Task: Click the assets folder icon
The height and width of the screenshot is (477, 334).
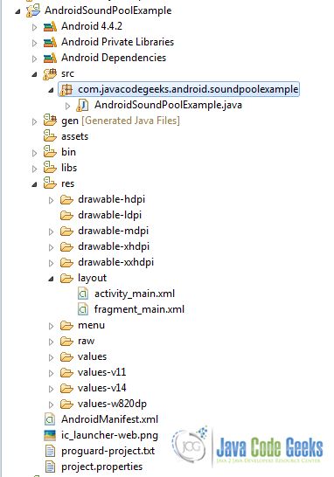Action: (50, 136)
